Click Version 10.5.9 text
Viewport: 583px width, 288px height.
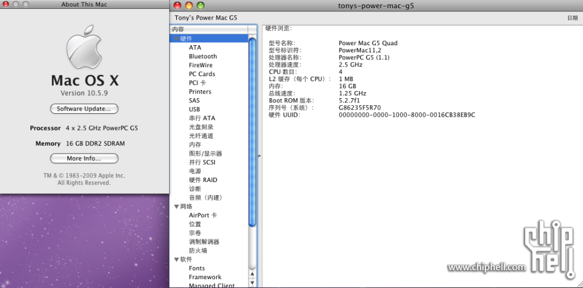(84, 93)
